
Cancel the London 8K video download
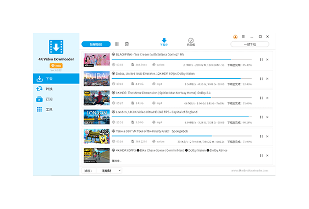pyautogui.click(x=267, y=117)
